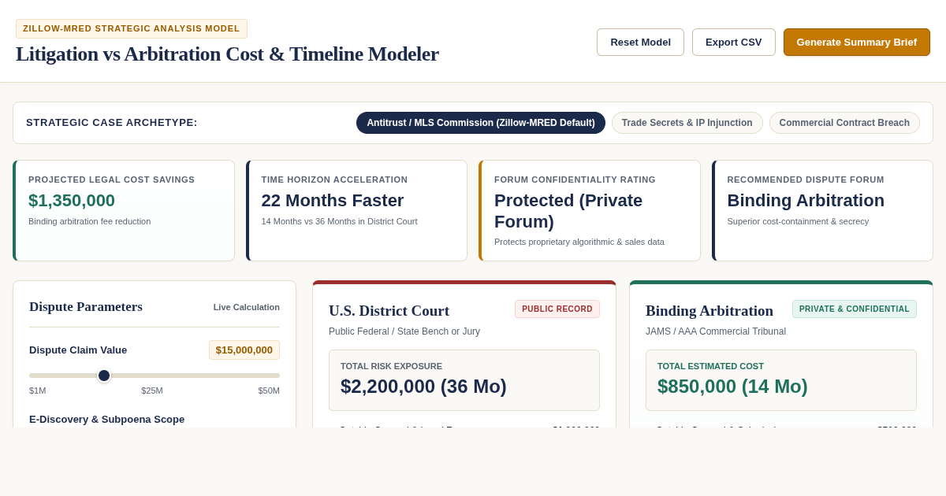Generate Summary Brief
This screenshot has height=496, width=946.
(857, 43)
